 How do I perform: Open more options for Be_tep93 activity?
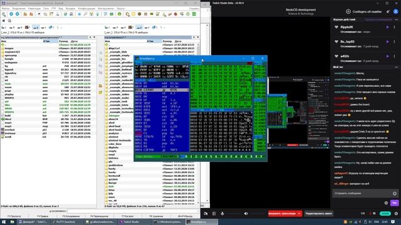coord(394,42)
